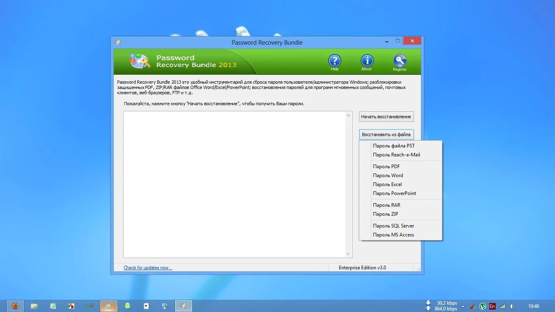Open the green notepad taskbar icon
This screenshot has height=312, width=555.
pos(53,306)
